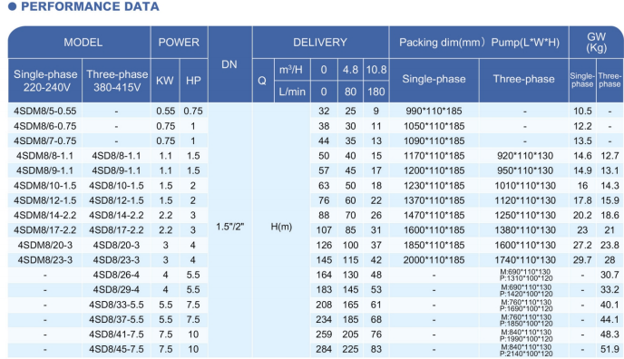Click model 4SD8/45-7.5
624x359 pixels.
(x=116, y=349)
